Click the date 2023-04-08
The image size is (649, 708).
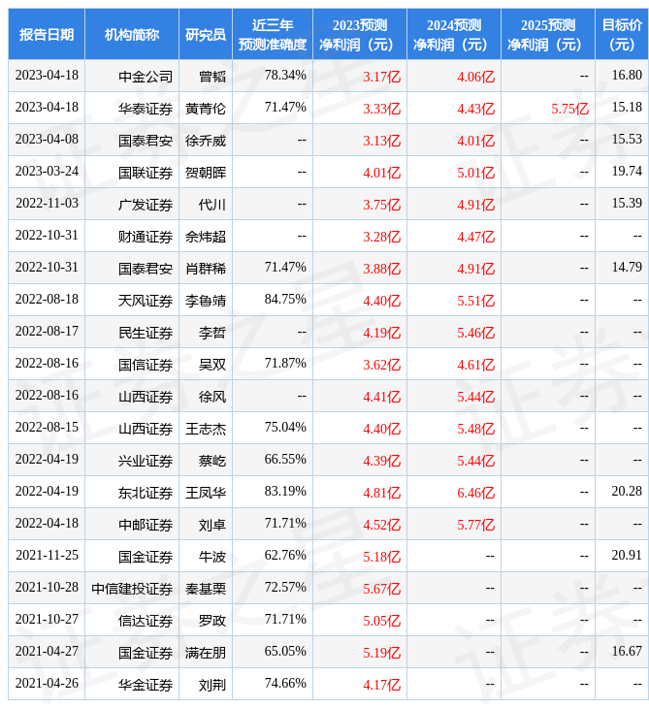coord(47,139)
